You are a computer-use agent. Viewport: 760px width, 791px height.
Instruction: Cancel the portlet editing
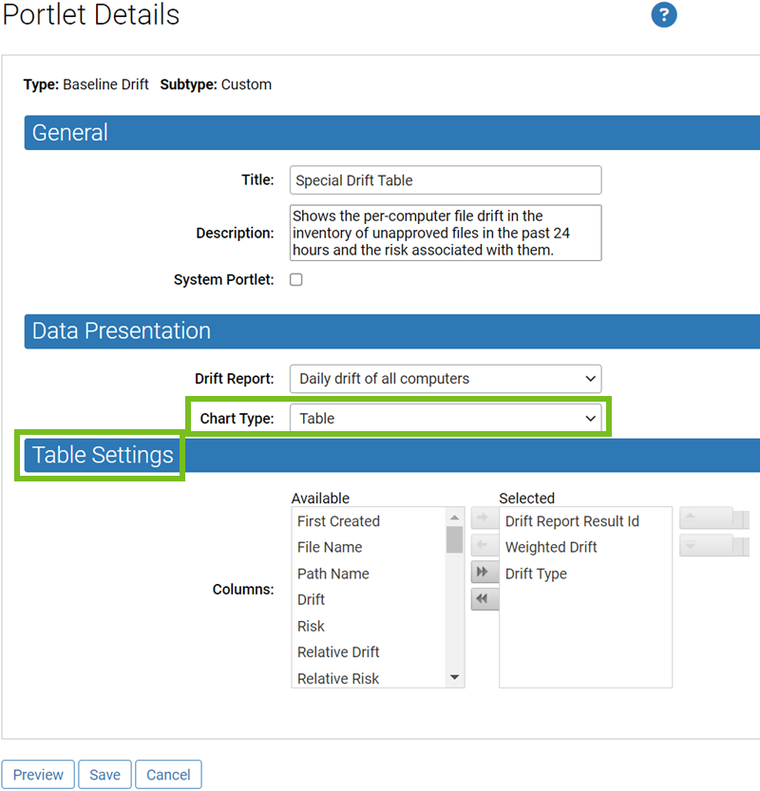(x=168, y=775)
